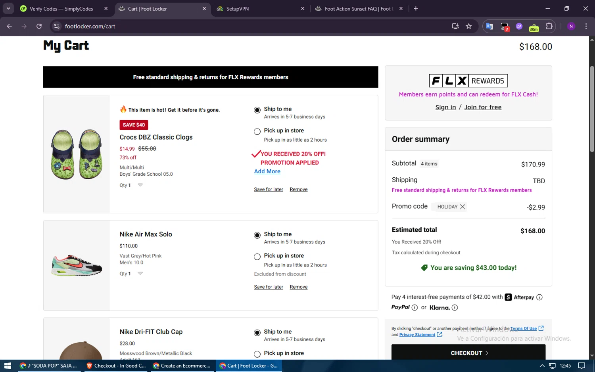595x372 pixels.
Task: Select Pick up in store for Crocs clogs
Action: click(x=257, y=131)
